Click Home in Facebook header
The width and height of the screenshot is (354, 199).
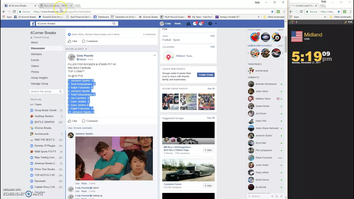click(178, 23)
